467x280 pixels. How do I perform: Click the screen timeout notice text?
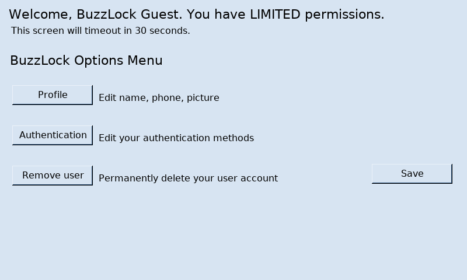100,31
